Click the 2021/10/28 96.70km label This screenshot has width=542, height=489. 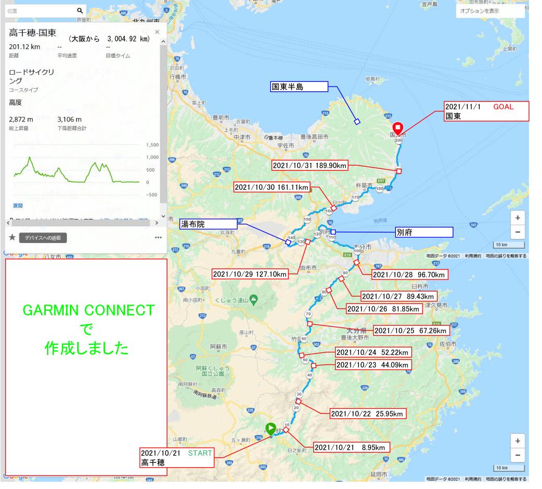(x=410, y=275)
